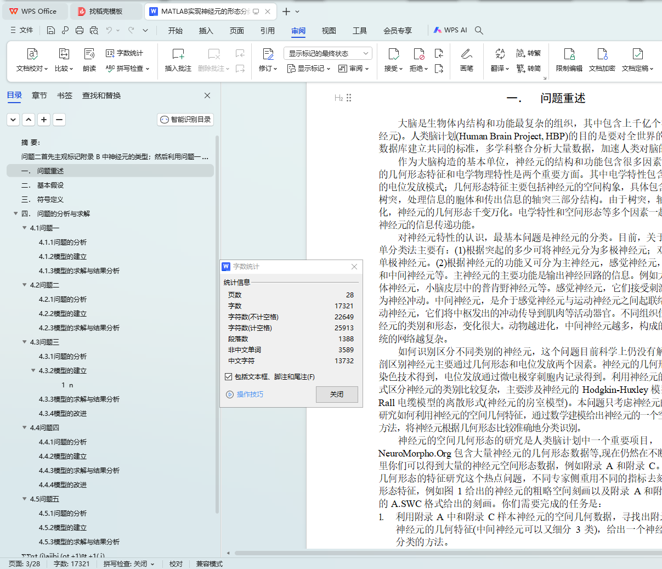Click 智能识别目录 button
The image size is (662, 569).
click(185, 120)
